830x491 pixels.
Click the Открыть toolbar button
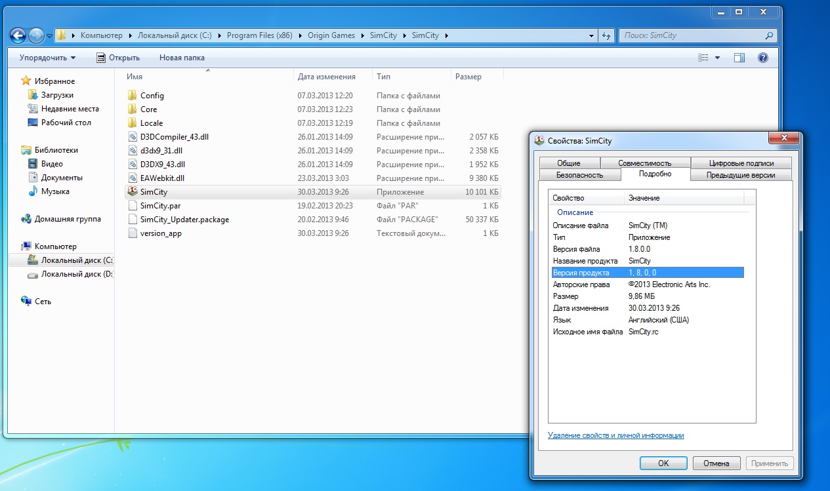(118, 58)
